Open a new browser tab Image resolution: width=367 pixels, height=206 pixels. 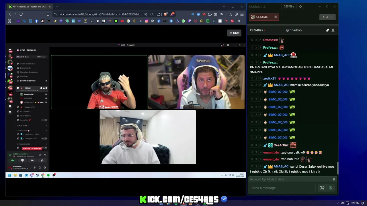57,7
